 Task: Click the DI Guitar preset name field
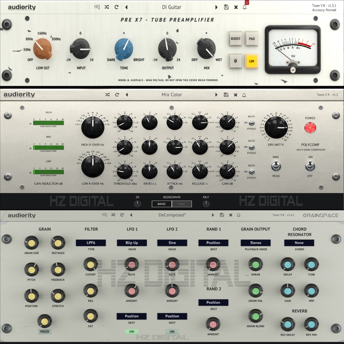pyautogui.click(x=171, y=7)
